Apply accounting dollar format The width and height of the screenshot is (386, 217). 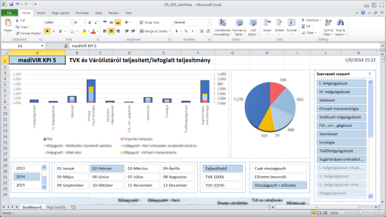click(176, 31)
